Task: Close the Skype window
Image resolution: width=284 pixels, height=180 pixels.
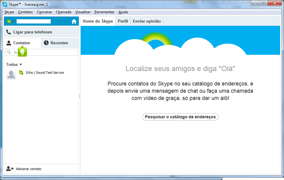Action: [275, 3]
